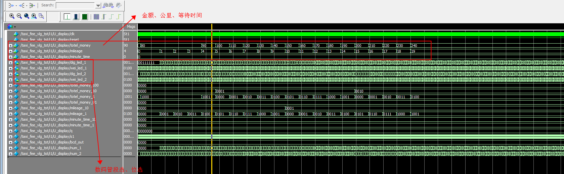The width and height of the screenshot is (564, 174).
Task: Expand the minute_time signal bus
Action: click(10, 57)
